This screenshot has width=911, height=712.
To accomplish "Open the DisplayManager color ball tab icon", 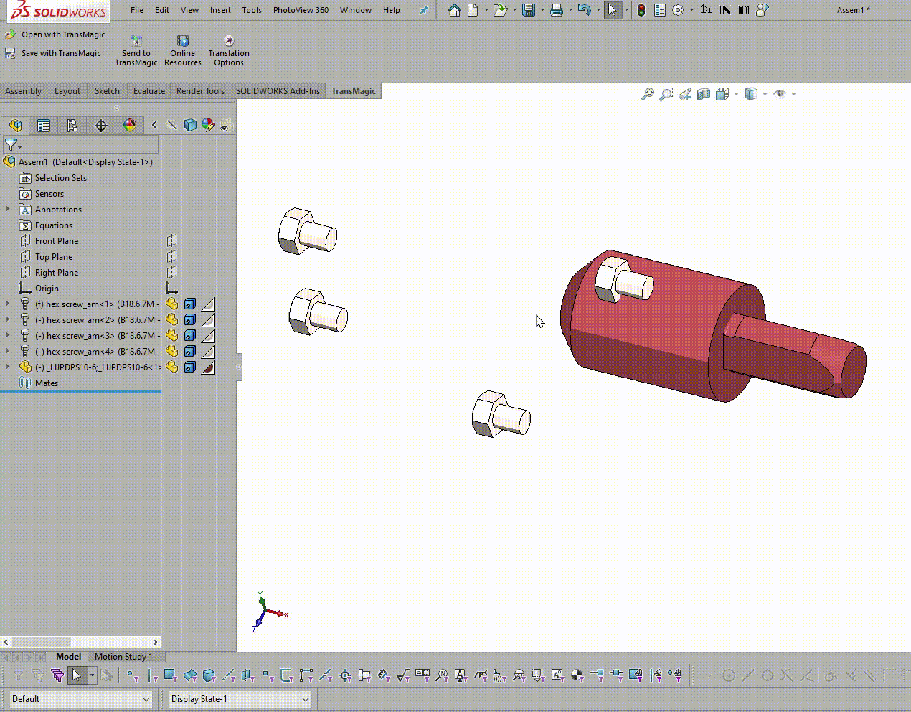I will coord(130,126).
